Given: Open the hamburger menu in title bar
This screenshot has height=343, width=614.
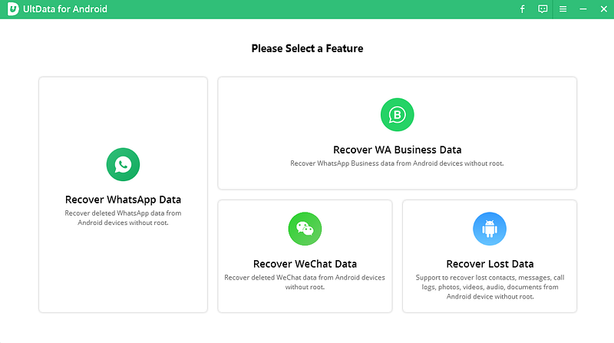Looking at the screenshot, I should 563,9.
